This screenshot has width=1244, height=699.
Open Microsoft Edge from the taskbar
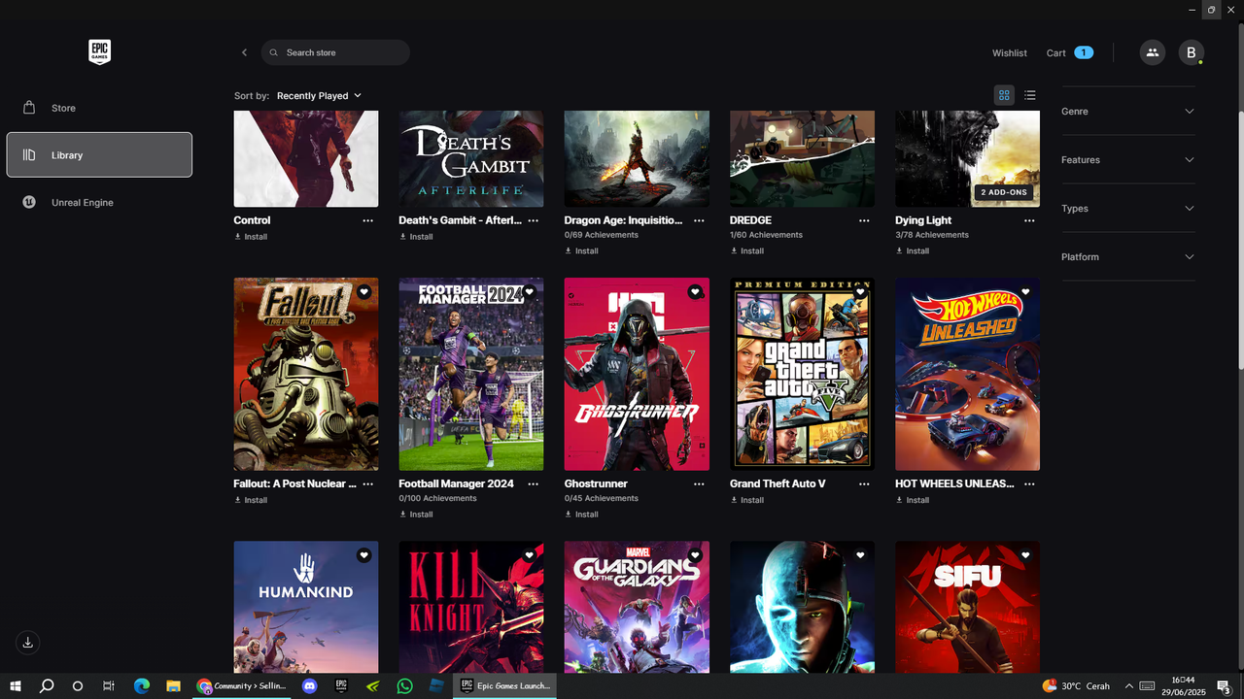[x=141, y=686]
